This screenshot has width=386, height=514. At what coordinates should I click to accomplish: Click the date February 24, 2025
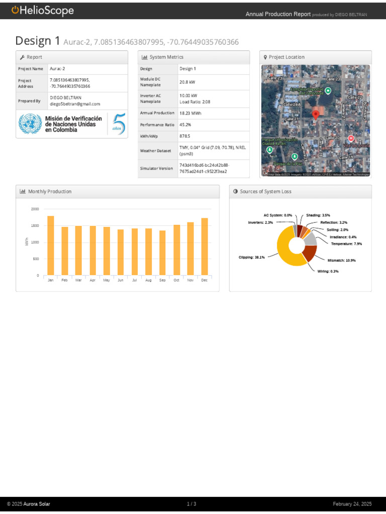tap(352, 504)
